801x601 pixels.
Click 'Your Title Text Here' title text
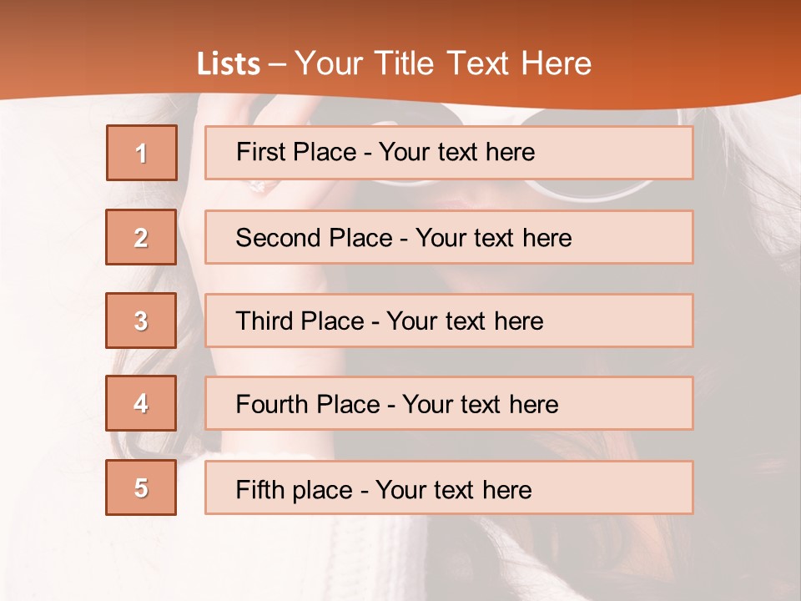(x=443, y=64)
